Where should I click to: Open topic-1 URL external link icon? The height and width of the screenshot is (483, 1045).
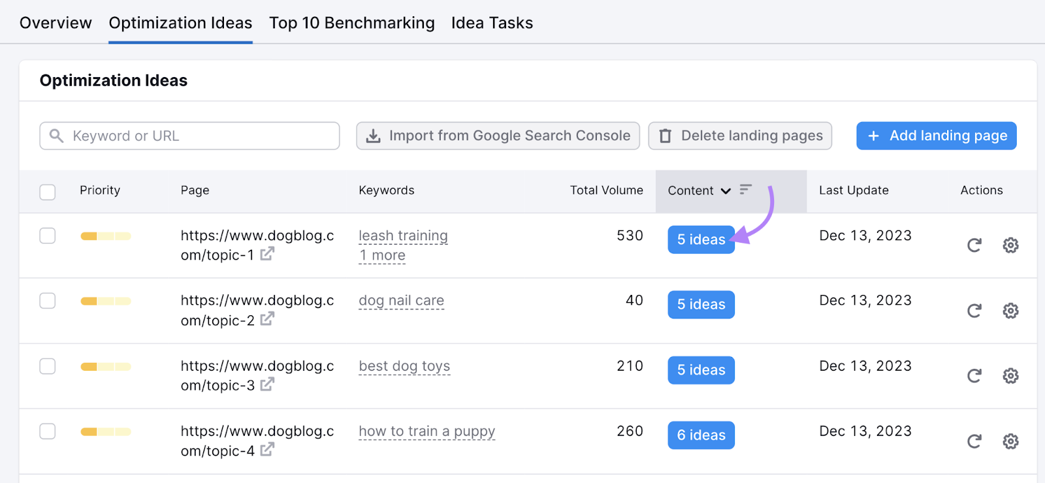[x=267, y=255]
